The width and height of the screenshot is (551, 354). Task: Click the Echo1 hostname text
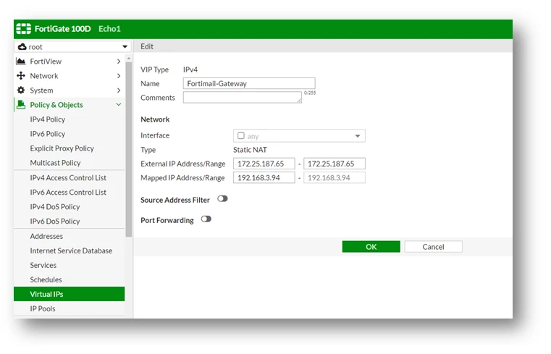coord(109,29)
